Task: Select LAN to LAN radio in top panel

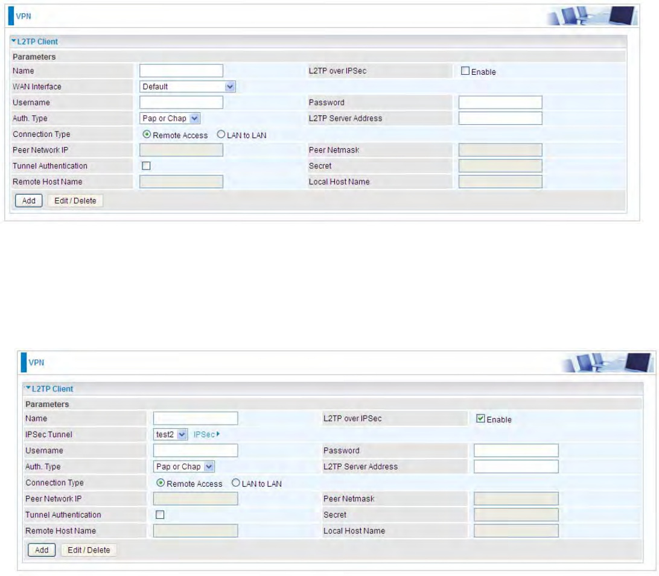Action: (x=221, y=135)
